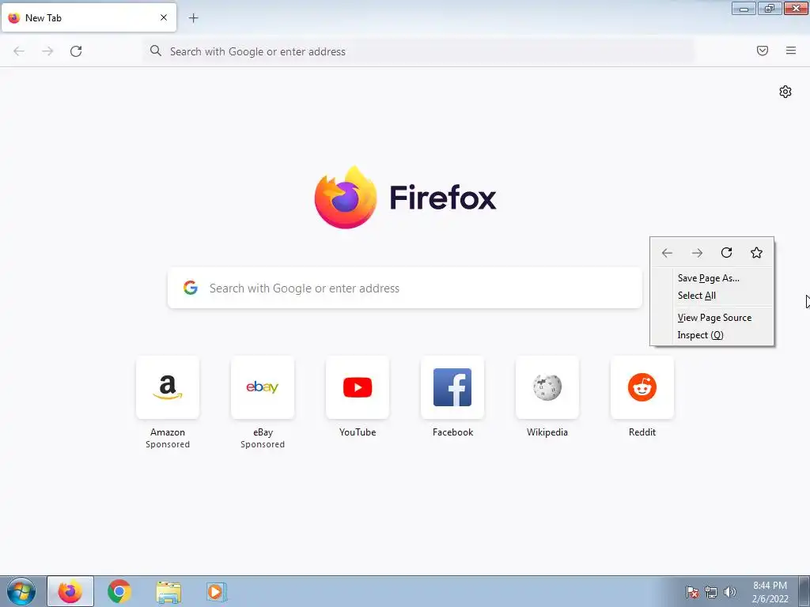This screenshot has height=607, width=810.
Task: Open the Windows Start button
Action: [21, 591]
